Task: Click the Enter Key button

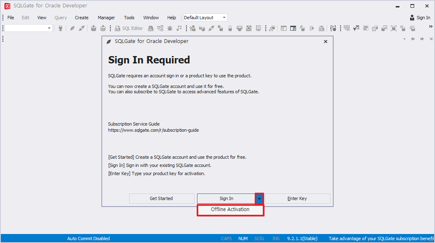Action: click(x=297, y=198)
